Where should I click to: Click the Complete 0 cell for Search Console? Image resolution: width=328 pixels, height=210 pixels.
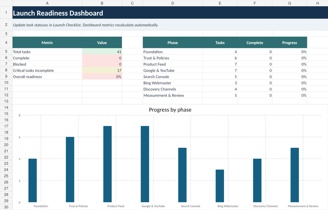pyautogui.click(x=255, y=77)
